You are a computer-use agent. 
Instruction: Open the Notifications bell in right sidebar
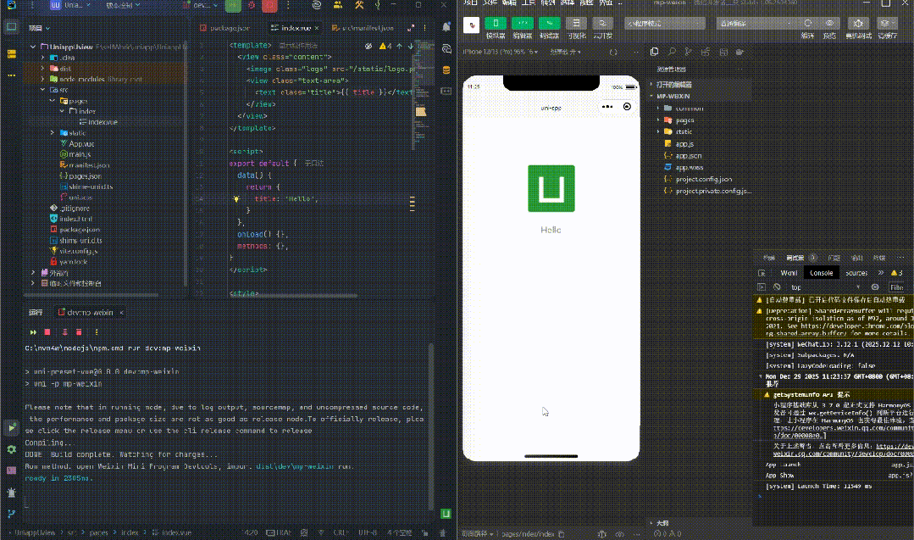446,27
